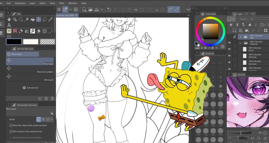Viewport: 269px width, 143px height.
Task: Hide the SPECIAL layer via eye icon
Action: point(229,56)
